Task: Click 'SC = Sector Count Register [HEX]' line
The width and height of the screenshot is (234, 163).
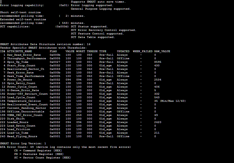Action: 42,158
